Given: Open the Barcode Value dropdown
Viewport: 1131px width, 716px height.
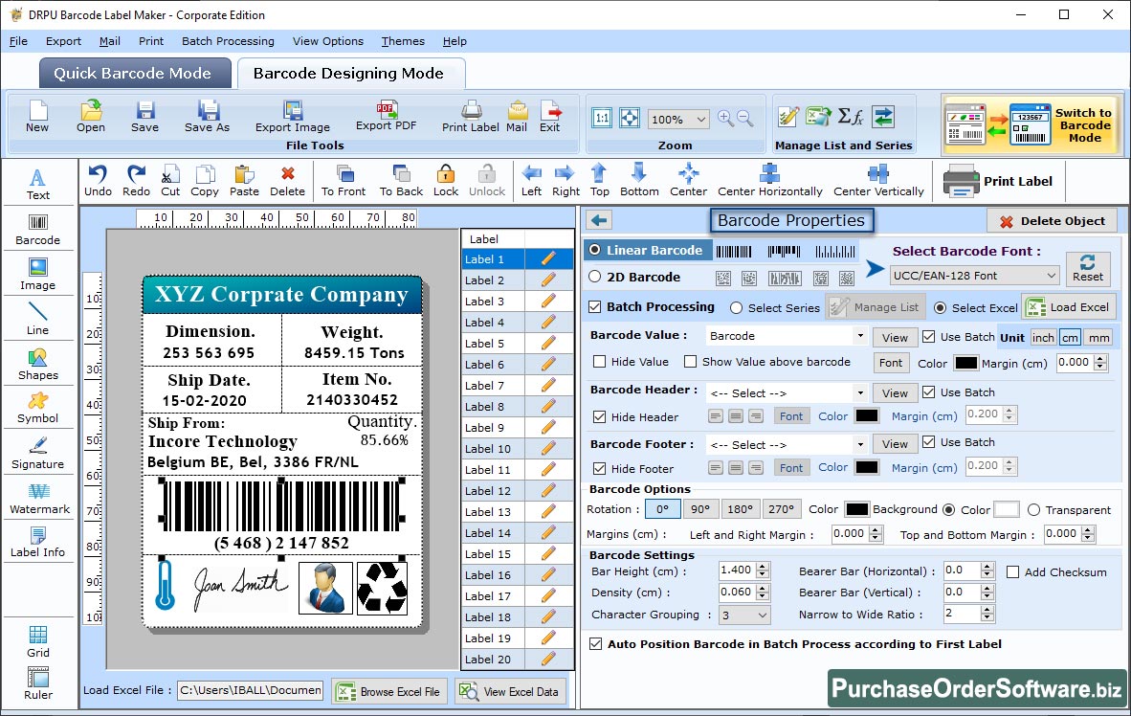Looking at the screenshot, I should (x=860, y=336).
